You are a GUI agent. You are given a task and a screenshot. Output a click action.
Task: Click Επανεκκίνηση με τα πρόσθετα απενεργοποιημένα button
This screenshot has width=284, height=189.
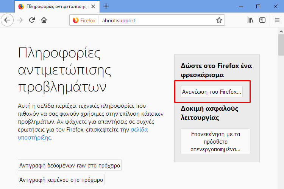(215, 141)
